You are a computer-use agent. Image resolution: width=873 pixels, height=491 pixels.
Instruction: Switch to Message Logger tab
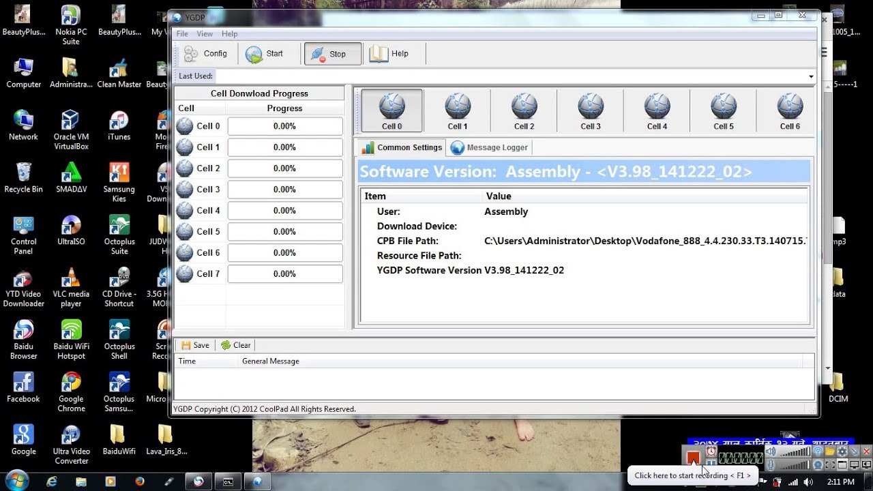[x=489, y=147]
